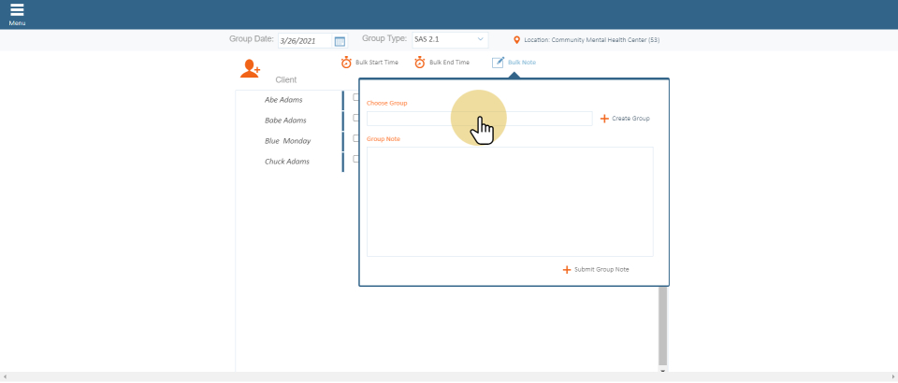The image size is (898, 383).
Task: Click into the Group Note text area
Action: point(510,201)
